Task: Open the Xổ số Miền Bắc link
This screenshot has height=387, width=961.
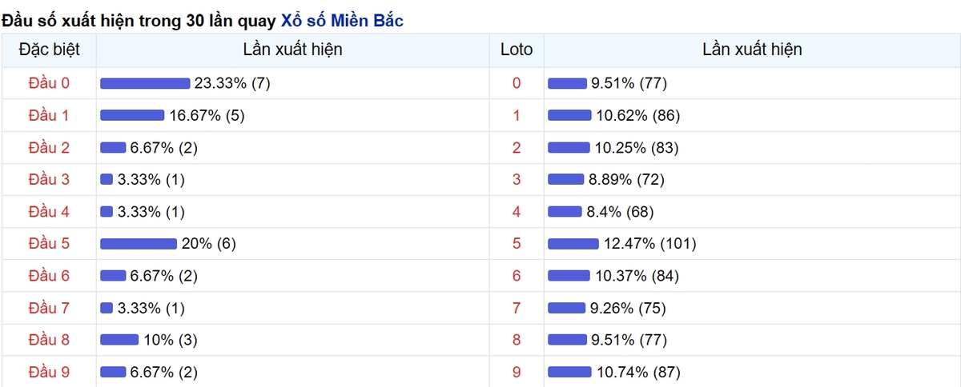Action: [x=342, y=20]
